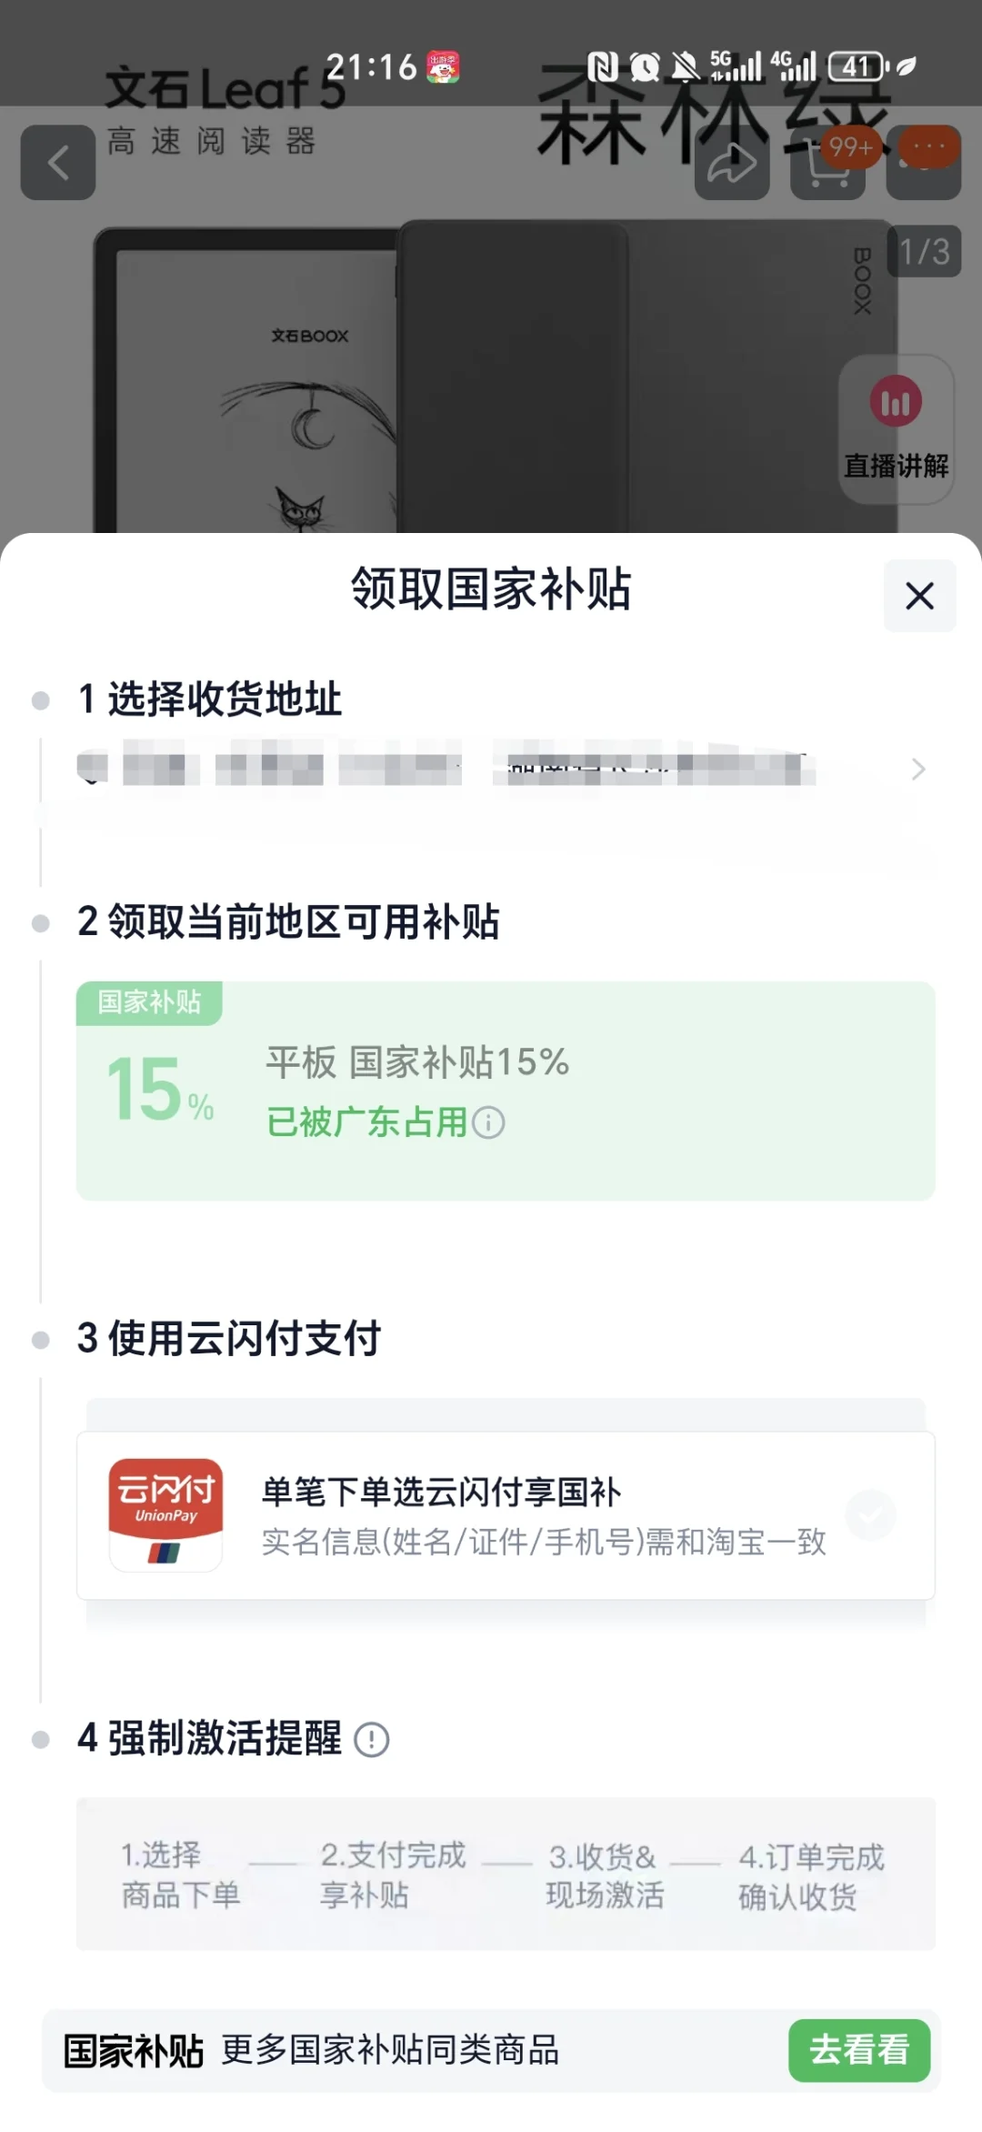Expand the delivery address chevron
The height and width of the screenshot is (2132, 982).
coord(918,769)
